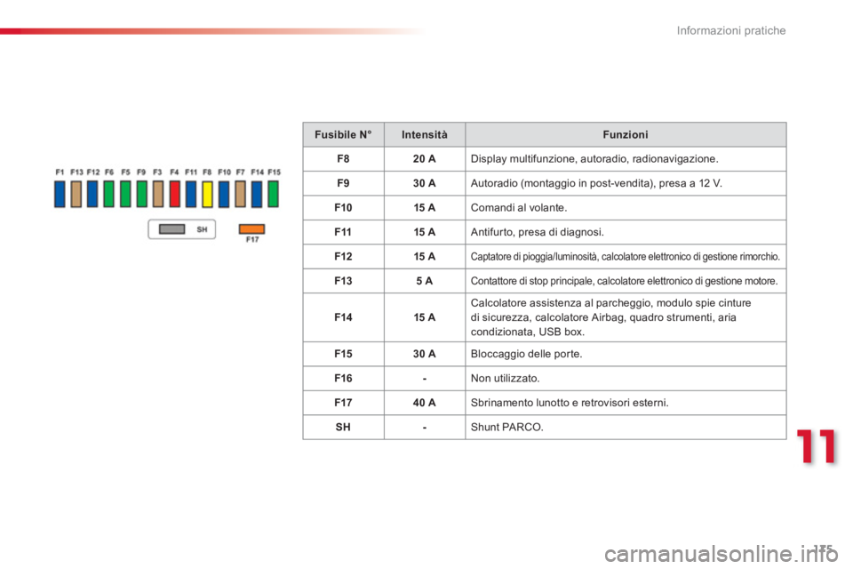853x569 pixels.
Task: Select the tan F3 fuse in the diagram
Action: 158,194
